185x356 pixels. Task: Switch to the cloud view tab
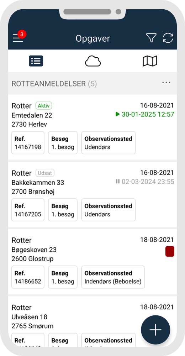click(x=93, y=61)
